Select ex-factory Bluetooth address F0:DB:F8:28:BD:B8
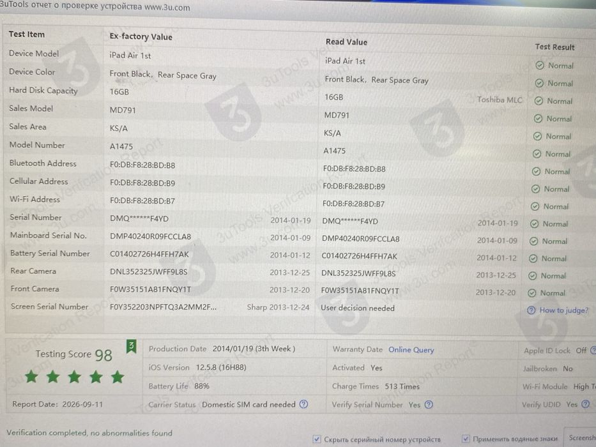 [x=142, y=165]
